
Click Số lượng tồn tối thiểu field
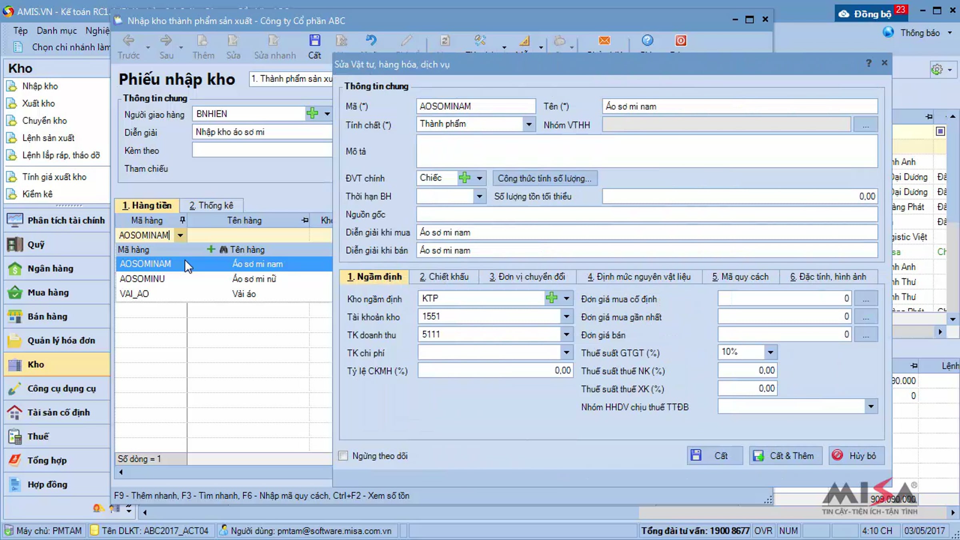tap(740, 196)
